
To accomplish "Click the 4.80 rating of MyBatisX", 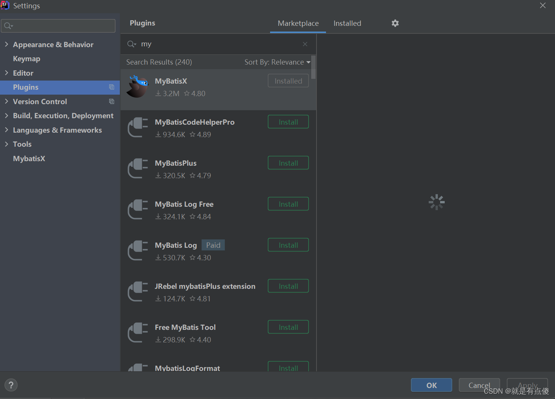I will pos(194,93).
